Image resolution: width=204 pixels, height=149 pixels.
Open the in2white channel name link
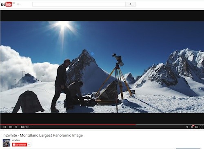coord(16,140)
